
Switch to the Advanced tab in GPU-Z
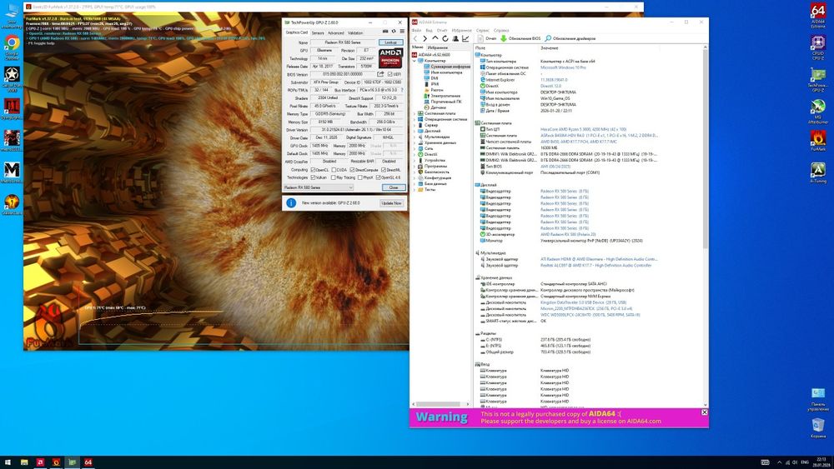coord(335,33)
